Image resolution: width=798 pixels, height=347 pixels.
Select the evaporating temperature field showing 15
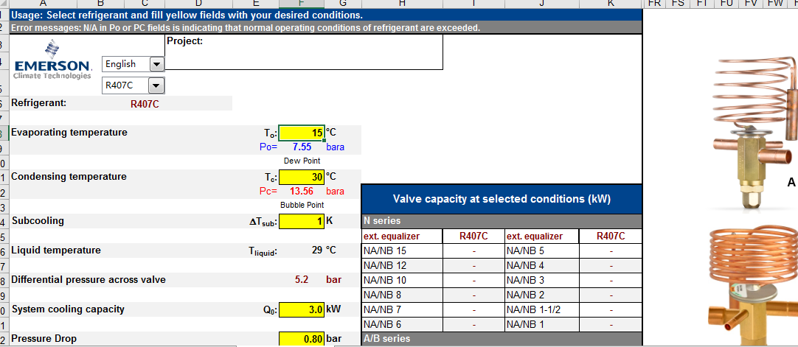(302, 133)
